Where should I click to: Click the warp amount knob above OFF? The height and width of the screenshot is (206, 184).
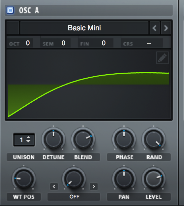[x=74, y=179]
